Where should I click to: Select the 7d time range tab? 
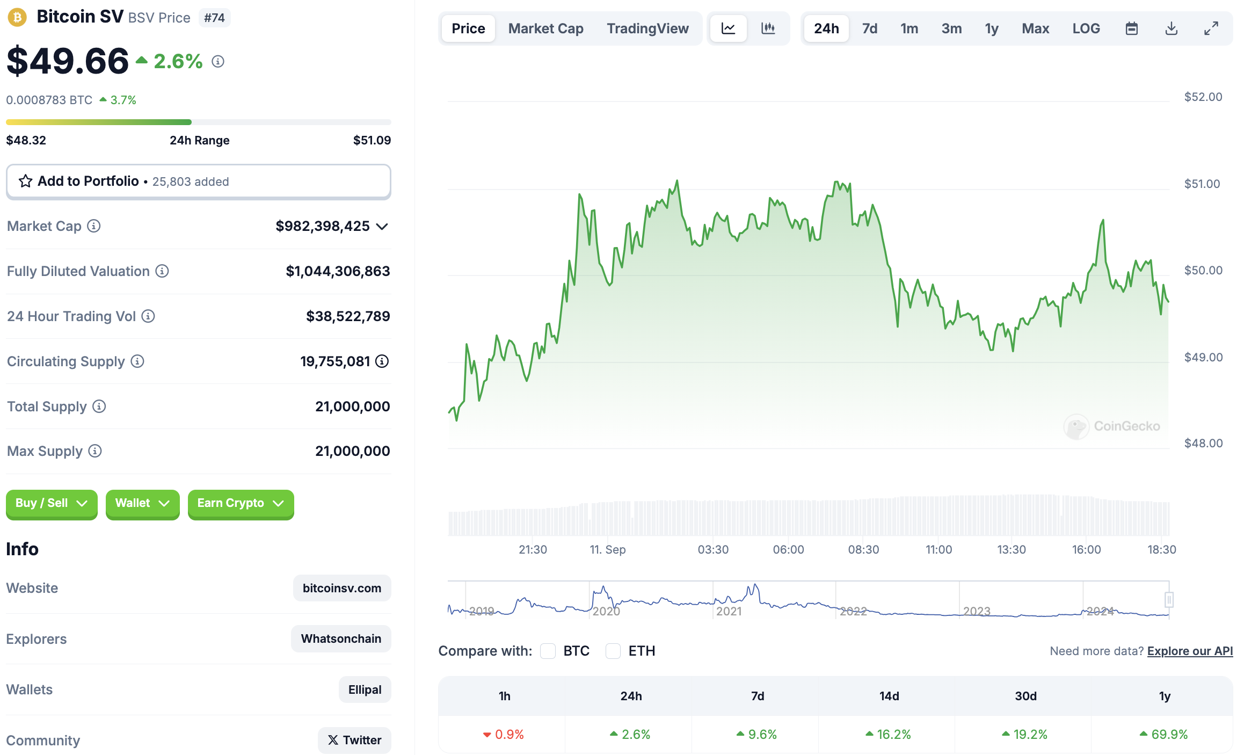[869, 28]
